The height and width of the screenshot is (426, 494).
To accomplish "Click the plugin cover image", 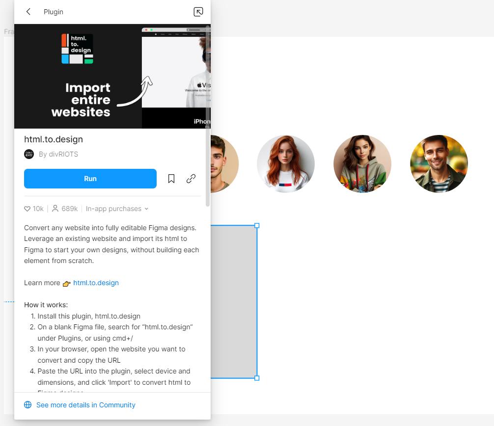I will (x=112, y=76).
